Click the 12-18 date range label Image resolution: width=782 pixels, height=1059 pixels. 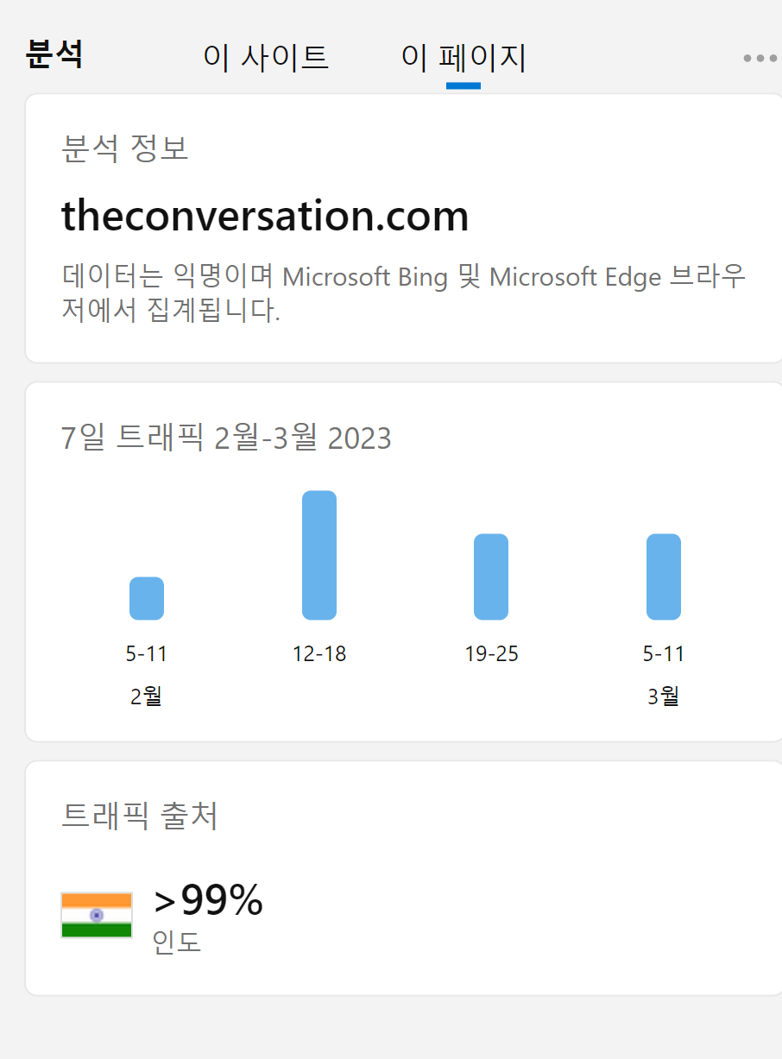coord(318,653)
